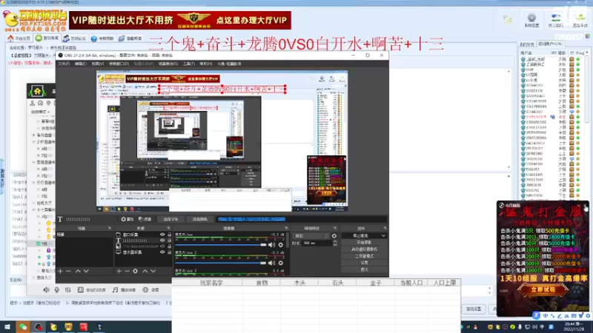The height and width of the screenshot is (333, 593).
Task: Hide the text source 1111111111
Action: (x=162, y=240)
